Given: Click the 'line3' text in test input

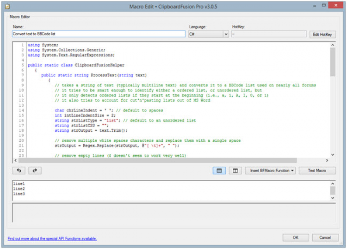Looking at the screenshot, I should [19, 194].
